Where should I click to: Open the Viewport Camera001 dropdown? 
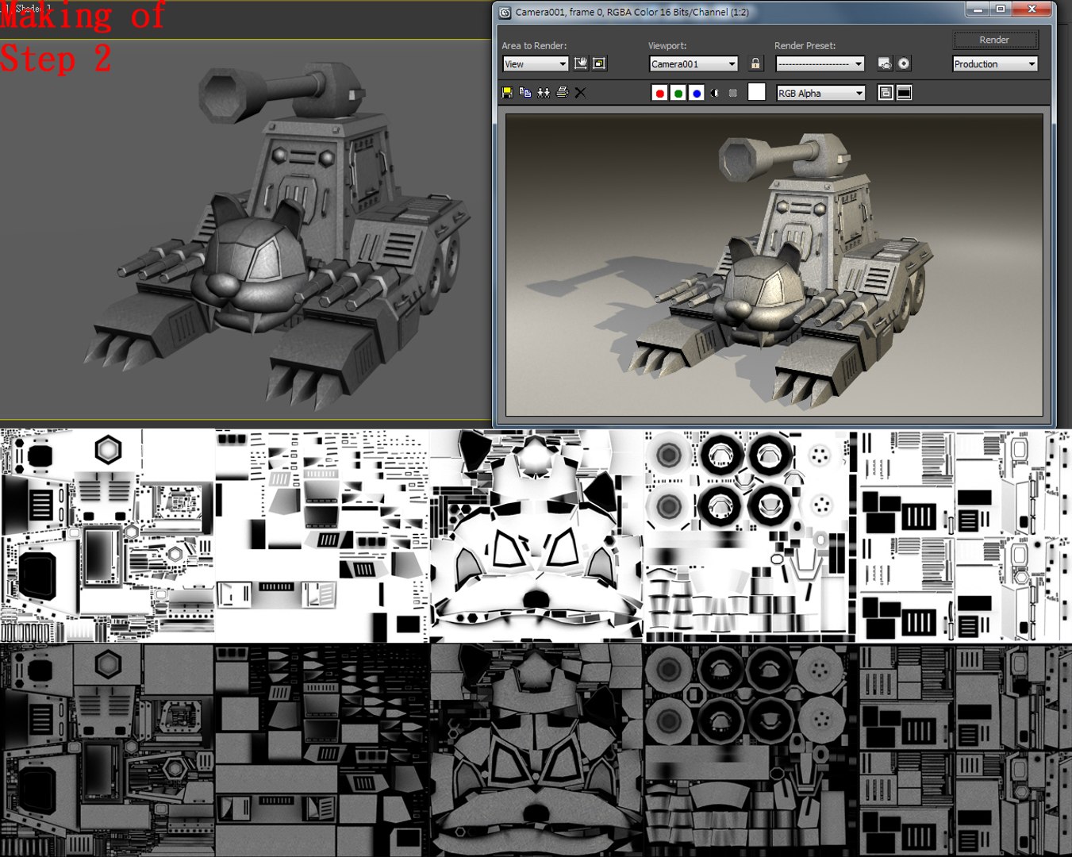pos(694,64)
